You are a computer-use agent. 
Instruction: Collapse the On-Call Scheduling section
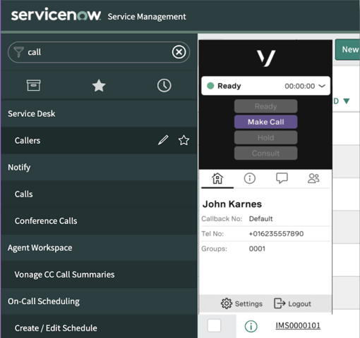[x=99, y=301]
